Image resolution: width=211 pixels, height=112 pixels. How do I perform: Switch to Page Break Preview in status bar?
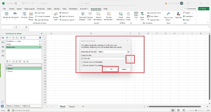click(x=184, y=110)
